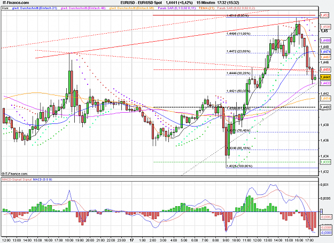334x243 pixels.
Task: Click the red 1,4451 price axis tag
Action: click(325, 69)
